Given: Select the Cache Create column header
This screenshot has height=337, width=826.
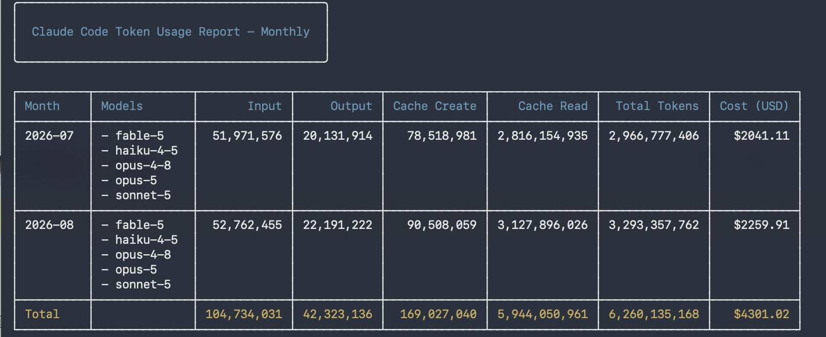Looking at the screenshot, I should click(435, 106).
